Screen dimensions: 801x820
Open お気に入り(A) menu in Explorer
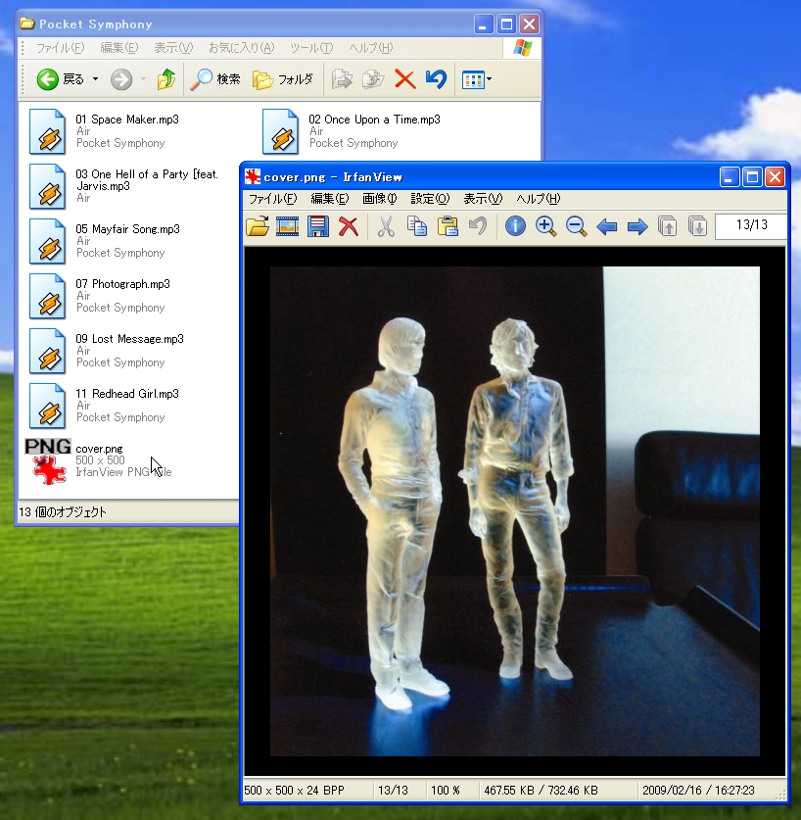(241, 48)
